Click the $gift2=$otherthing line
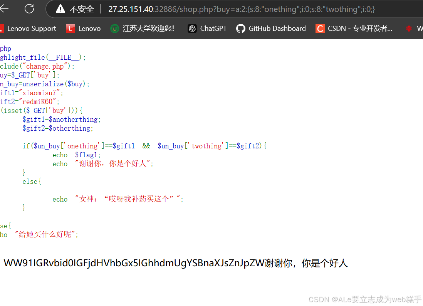The image size is (423, 306). [58, 128]
